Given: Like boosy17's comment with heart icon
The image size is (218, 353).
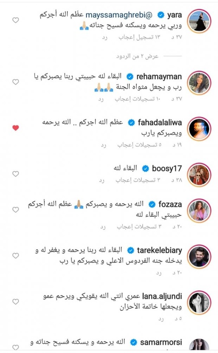Looking at the screenshot, I should [15, 174].
